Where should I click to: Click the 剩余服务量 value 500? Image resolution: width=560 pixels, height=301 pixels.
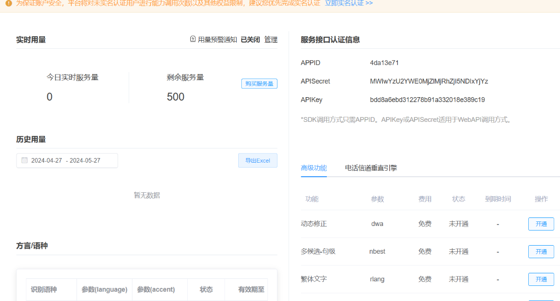pos(176,97)
